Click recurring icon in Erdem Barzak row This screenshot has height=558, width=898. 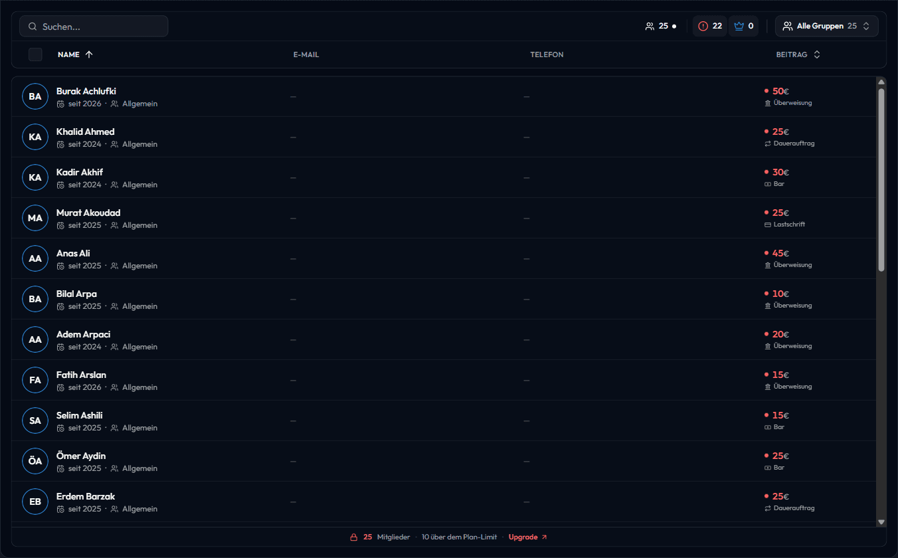pyautogui.click(x=768, y=508)
